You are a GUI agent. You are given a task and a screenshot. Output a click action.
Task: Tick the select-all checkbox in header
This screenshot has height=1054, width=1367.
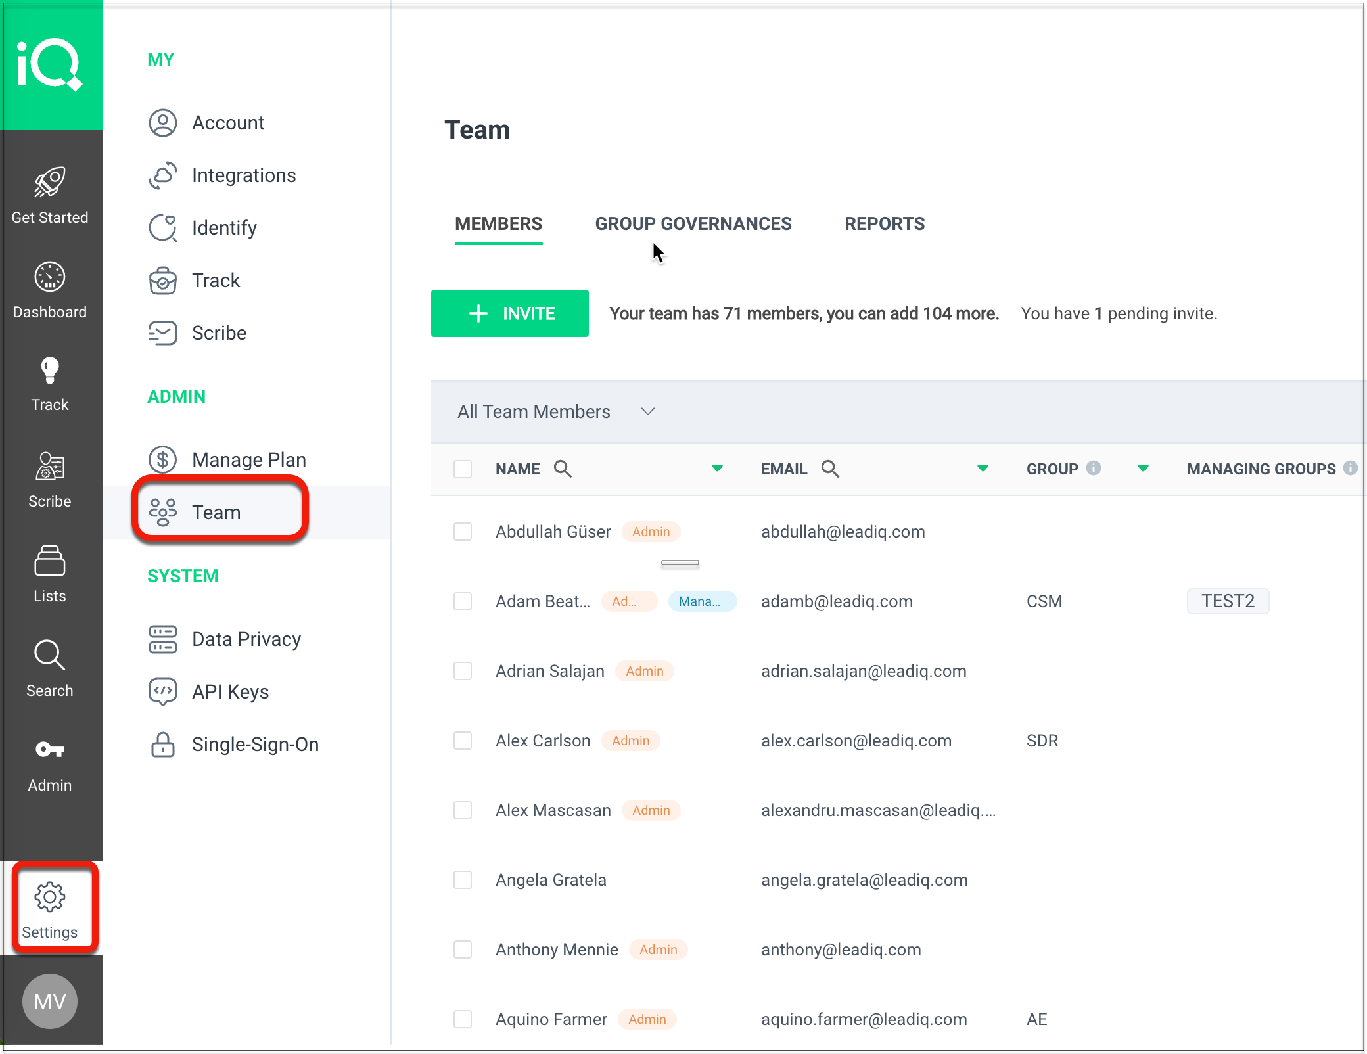coord(463,469)
